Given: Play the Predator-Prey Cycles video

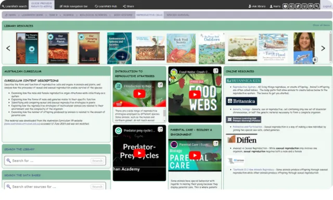Looking at the screenshot, I should (139, 153).
